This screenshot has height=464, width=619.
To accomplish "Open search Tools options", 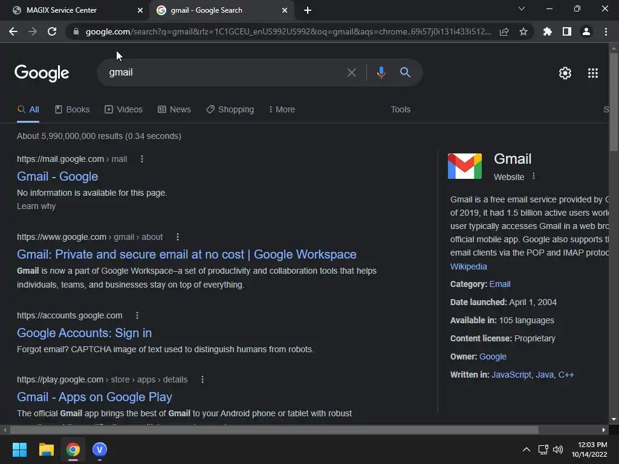I will coord(400,110).
